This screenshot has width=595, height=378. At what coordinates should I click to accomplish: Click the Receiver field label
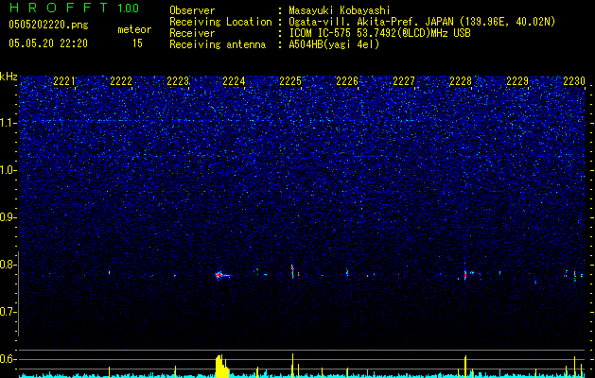click(x=192, y=33)
